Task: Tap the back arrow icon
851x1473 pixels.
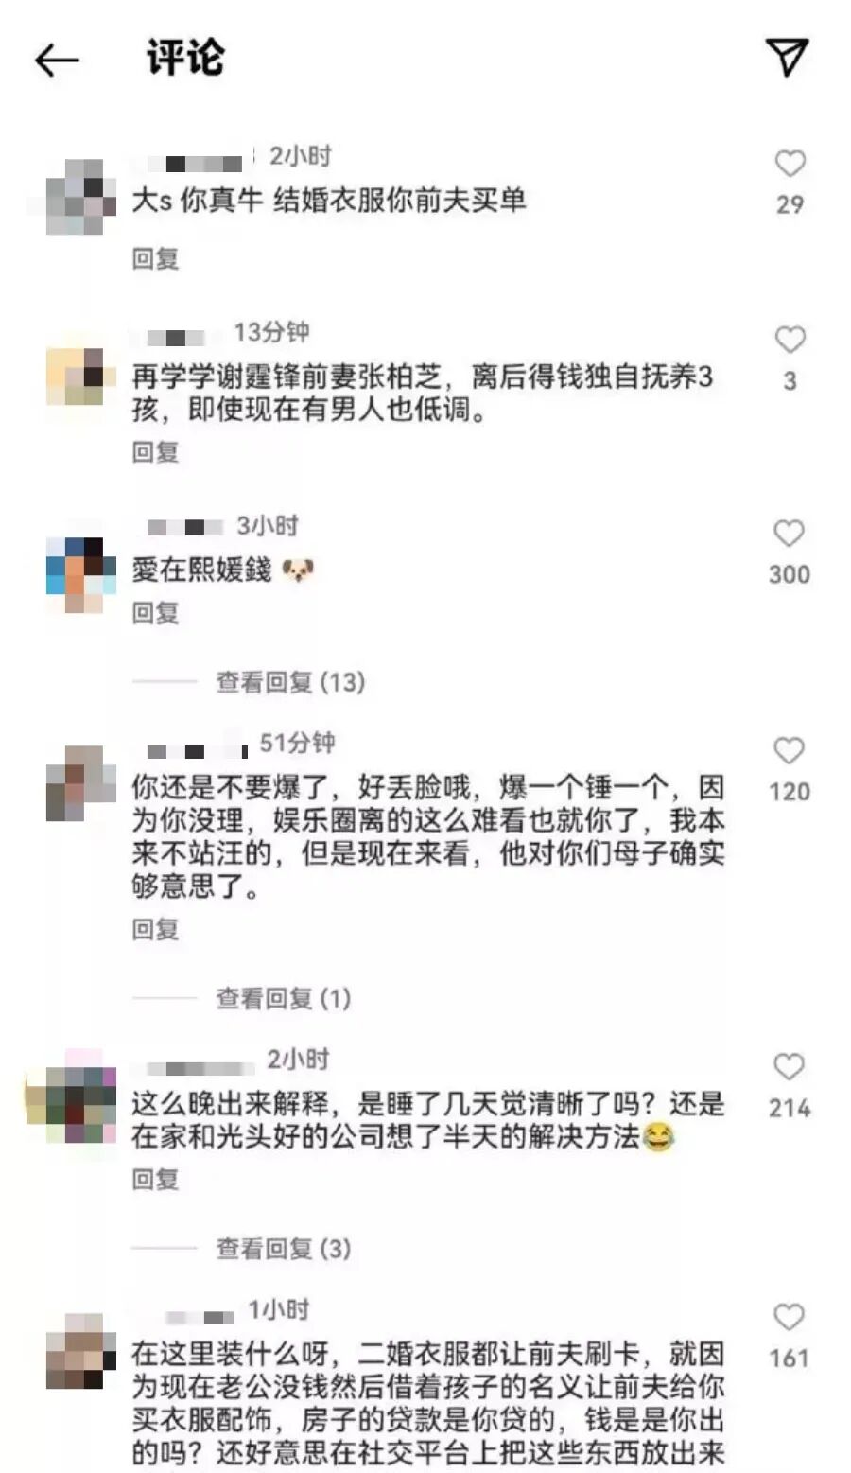Action: pyautogui.click(x=57, y=61)
